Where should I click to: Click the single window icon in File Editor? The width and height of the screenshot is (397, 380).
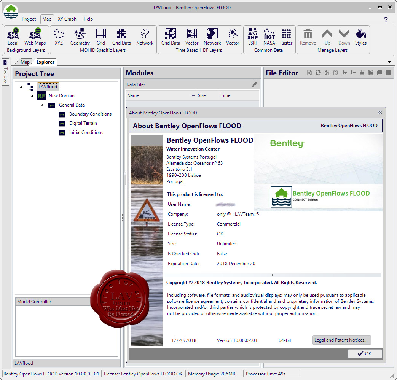point(379,73)
